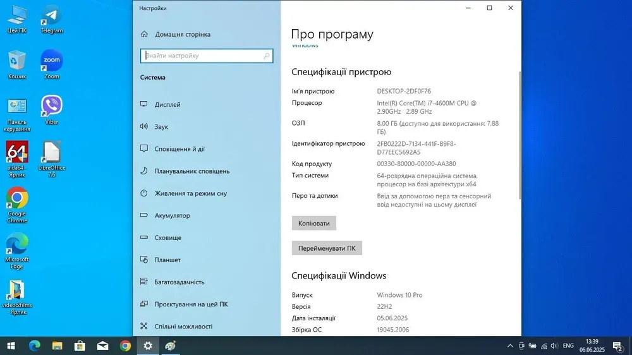Click the Google Chrome taskbar icon

click(125, 346)
